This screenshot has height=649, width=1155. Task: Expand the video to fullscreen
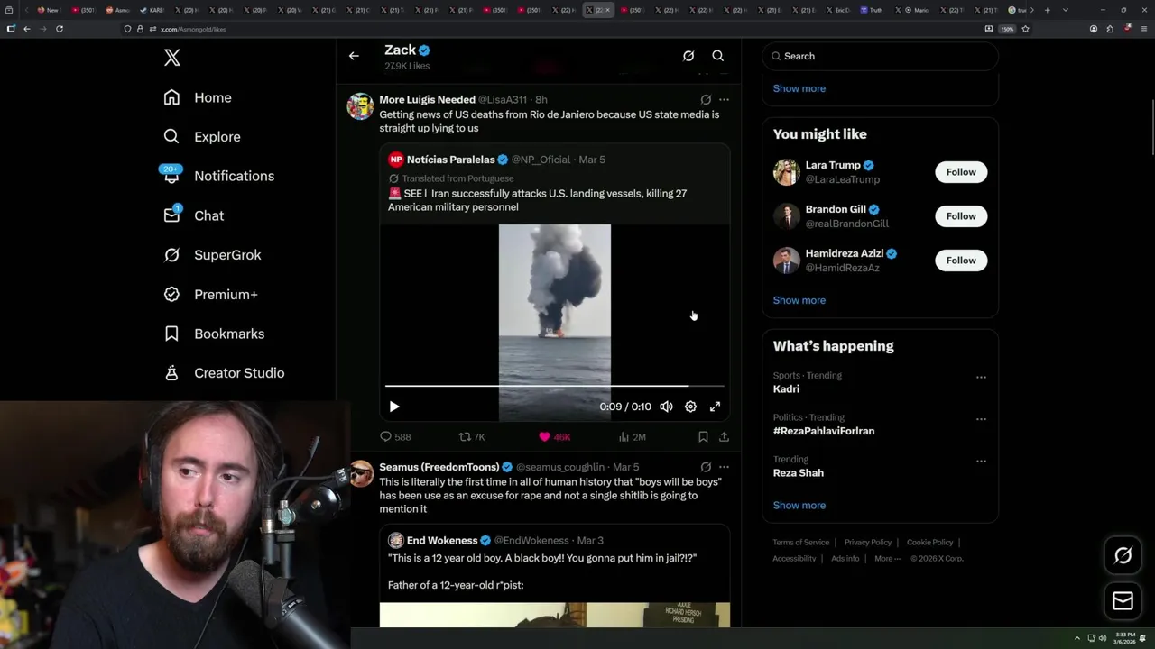pos(715,407)
